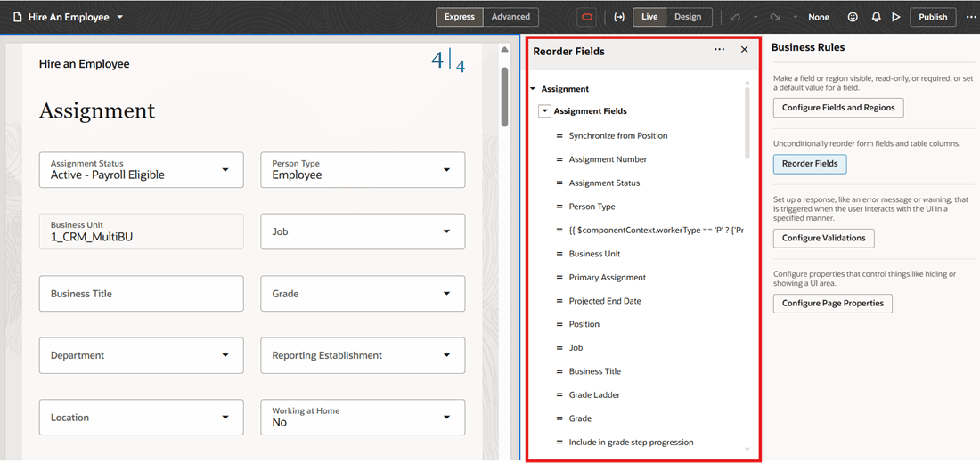Click Configure Fields and Regions button

(x=838, y=108)
